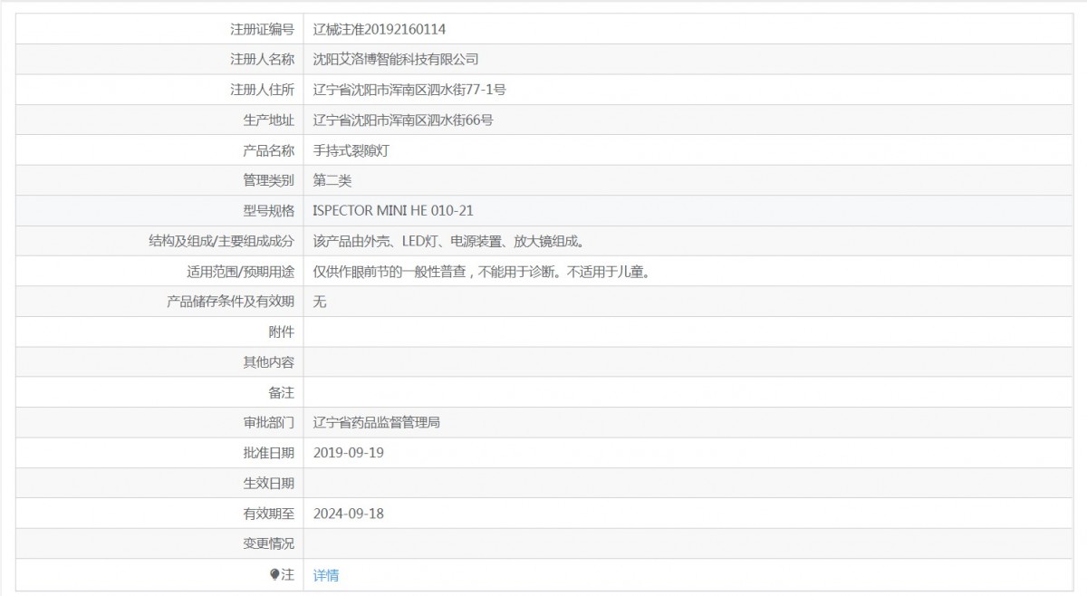
Task: Click intended use text 仅供作眼前节的一般性普查
Action: click(x=390, y=272)
